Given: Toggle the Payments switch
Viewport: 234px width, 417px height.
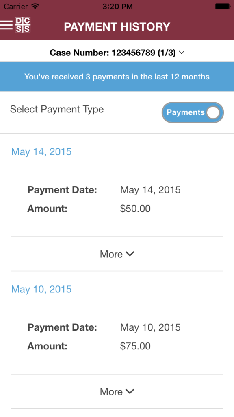Looking at the screenshot, I should (x=193, y=112).
